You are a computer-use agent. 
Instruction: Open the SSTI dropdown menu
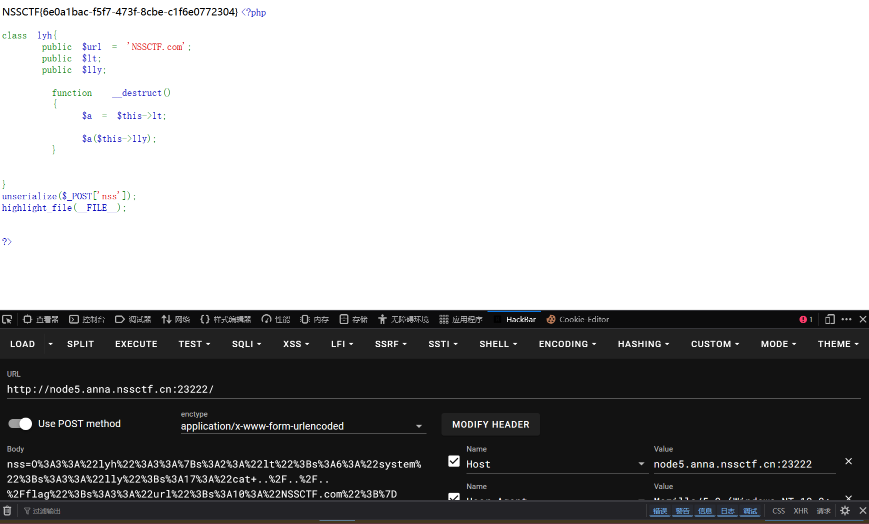click(443, 344)
